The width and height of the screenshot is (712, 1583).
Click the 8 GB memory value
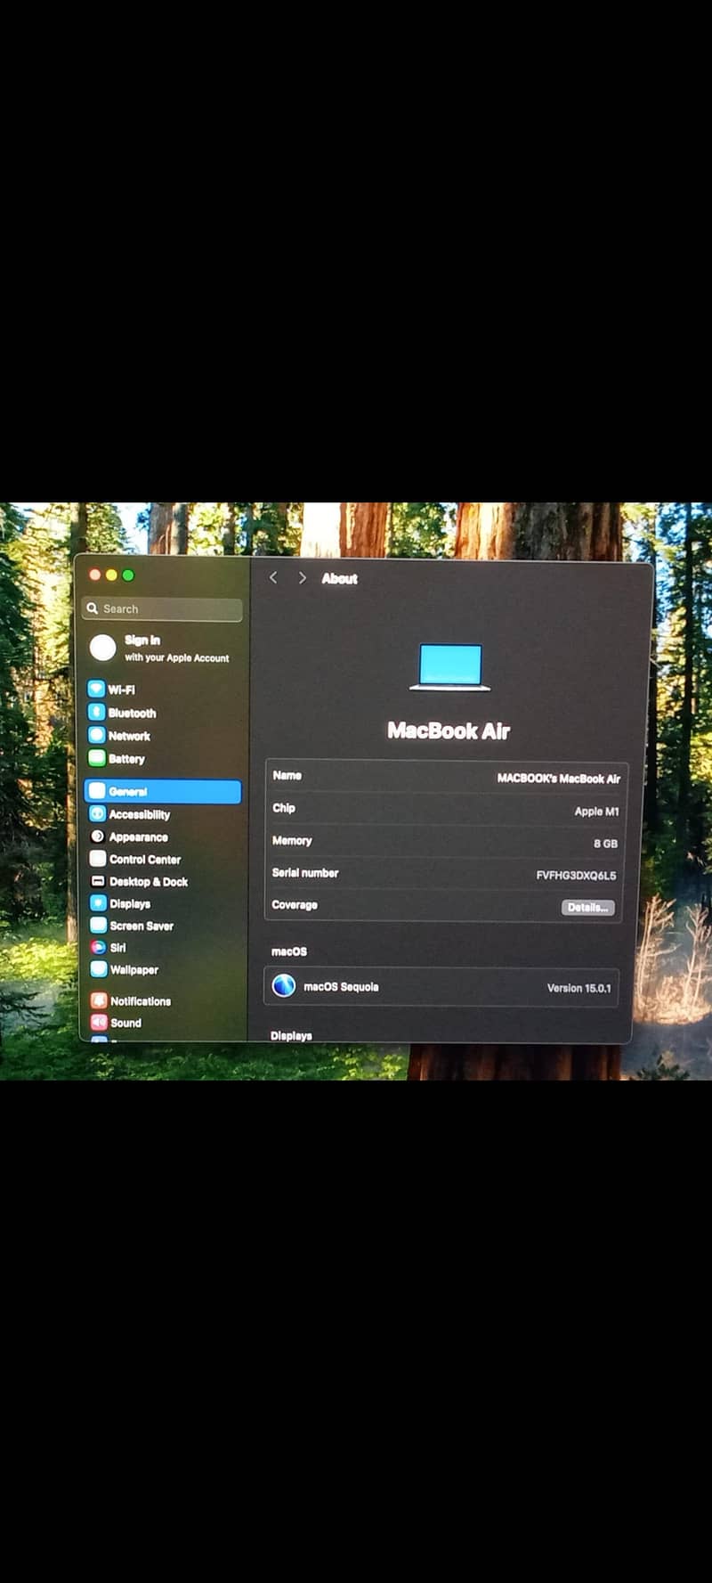[x=606, y=843]
